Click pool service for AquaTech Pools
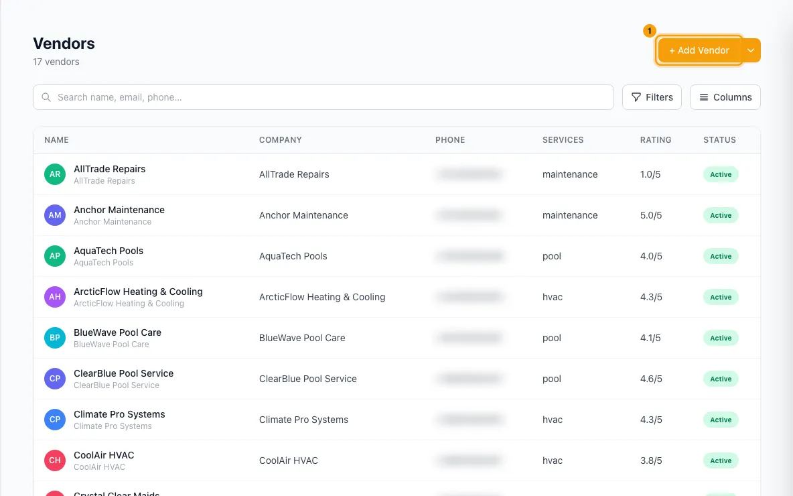The image size is (793, 496). click(552, 257)
